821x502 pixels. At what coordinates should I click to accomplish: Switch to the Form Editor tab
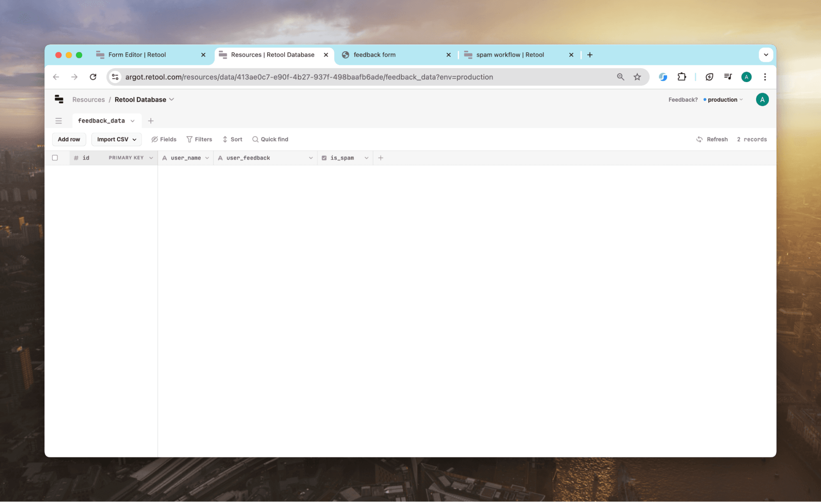tap(137, 55)
